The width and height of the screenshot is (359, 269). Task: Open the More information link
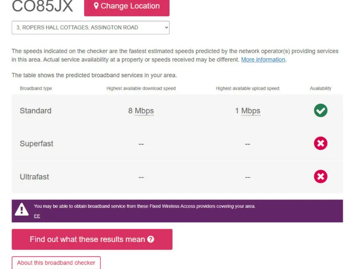(263, 60)
